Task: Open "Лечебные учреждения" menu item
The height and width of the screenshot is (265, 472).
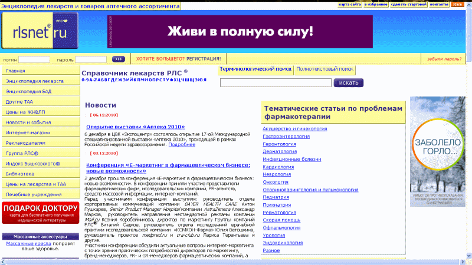Action: click(x=41, y=194)
